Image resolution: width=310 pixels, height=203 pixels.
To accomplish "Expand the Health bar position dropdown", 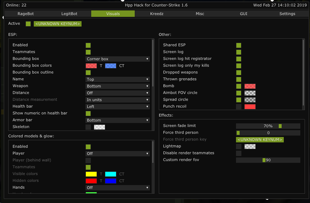I will click(117, 107).
